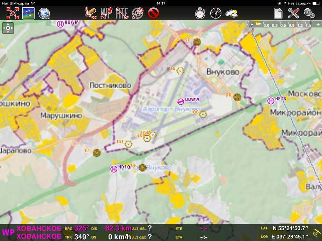Tap the fullscreen expand arrows icon
The width and height of the screenshot is (322, 241).
click(12, 13)
